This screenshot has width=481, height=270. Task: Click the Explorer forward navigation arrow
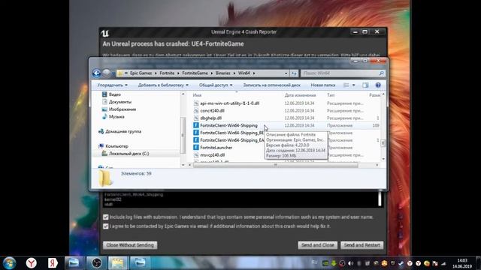click(x=107, y=73)
